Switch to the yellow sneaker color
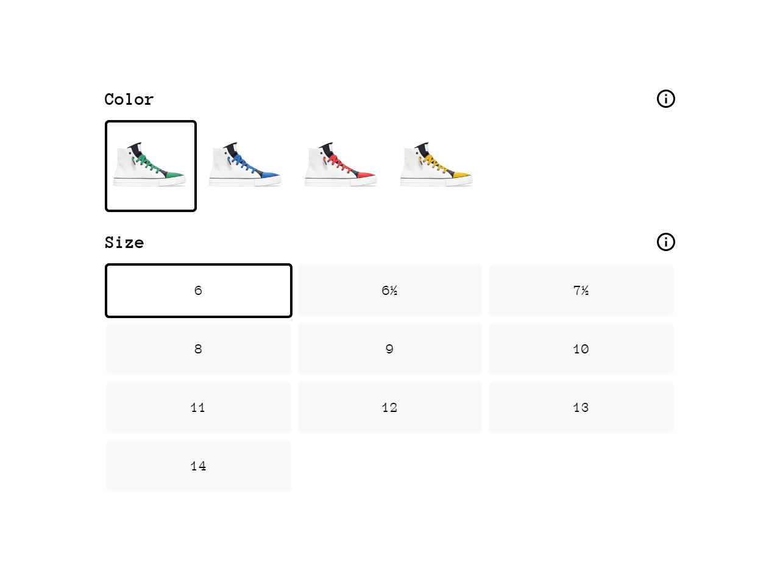This screenshot has height=585, width=780. coord(436,166)
